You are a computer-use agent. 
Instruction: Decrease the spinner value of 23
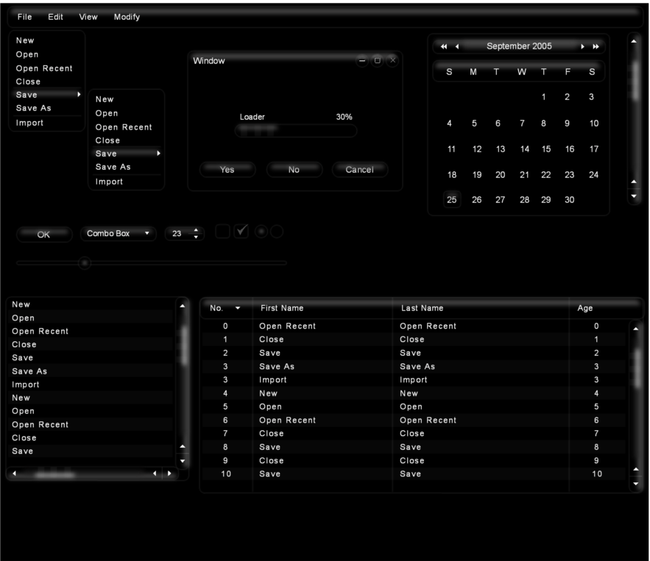(196, 237)
